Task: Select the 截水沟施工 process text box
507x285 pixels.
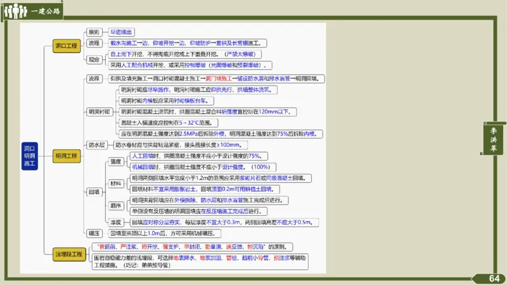Action: [x=188, y=43]
